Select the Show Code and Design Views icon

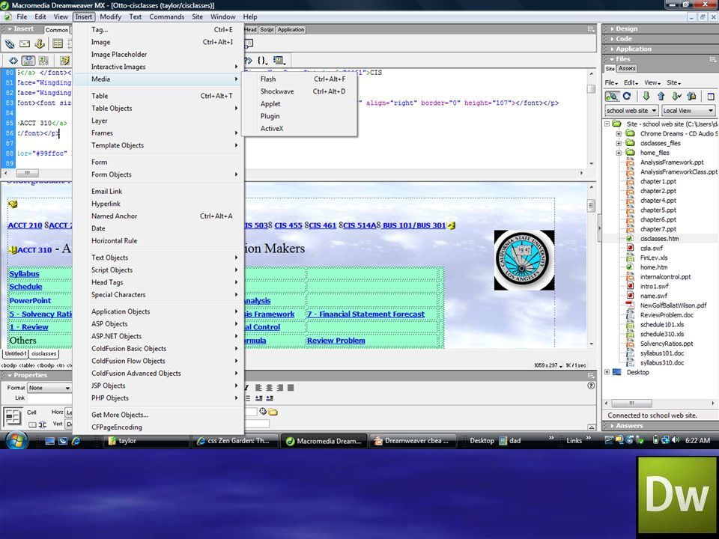coord(28,61)
